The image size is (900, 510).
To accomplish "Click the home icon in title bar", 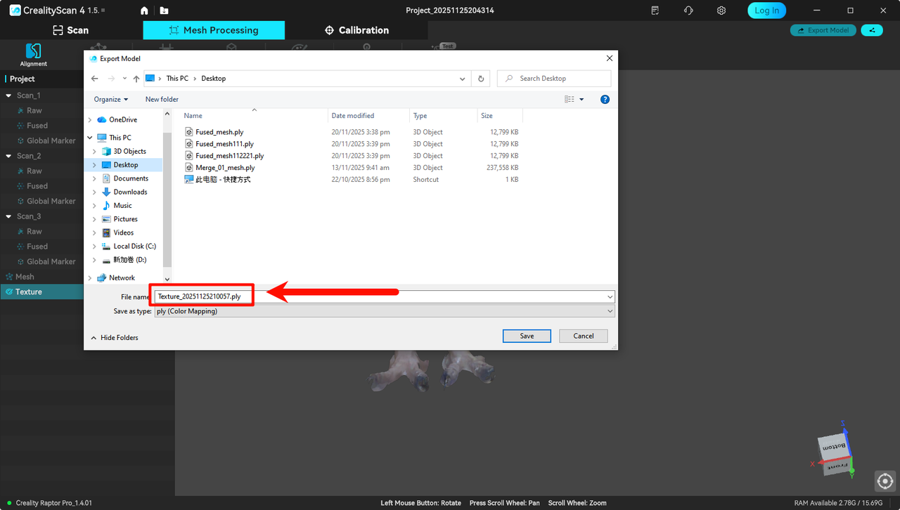I will click(x=144, y=11).
